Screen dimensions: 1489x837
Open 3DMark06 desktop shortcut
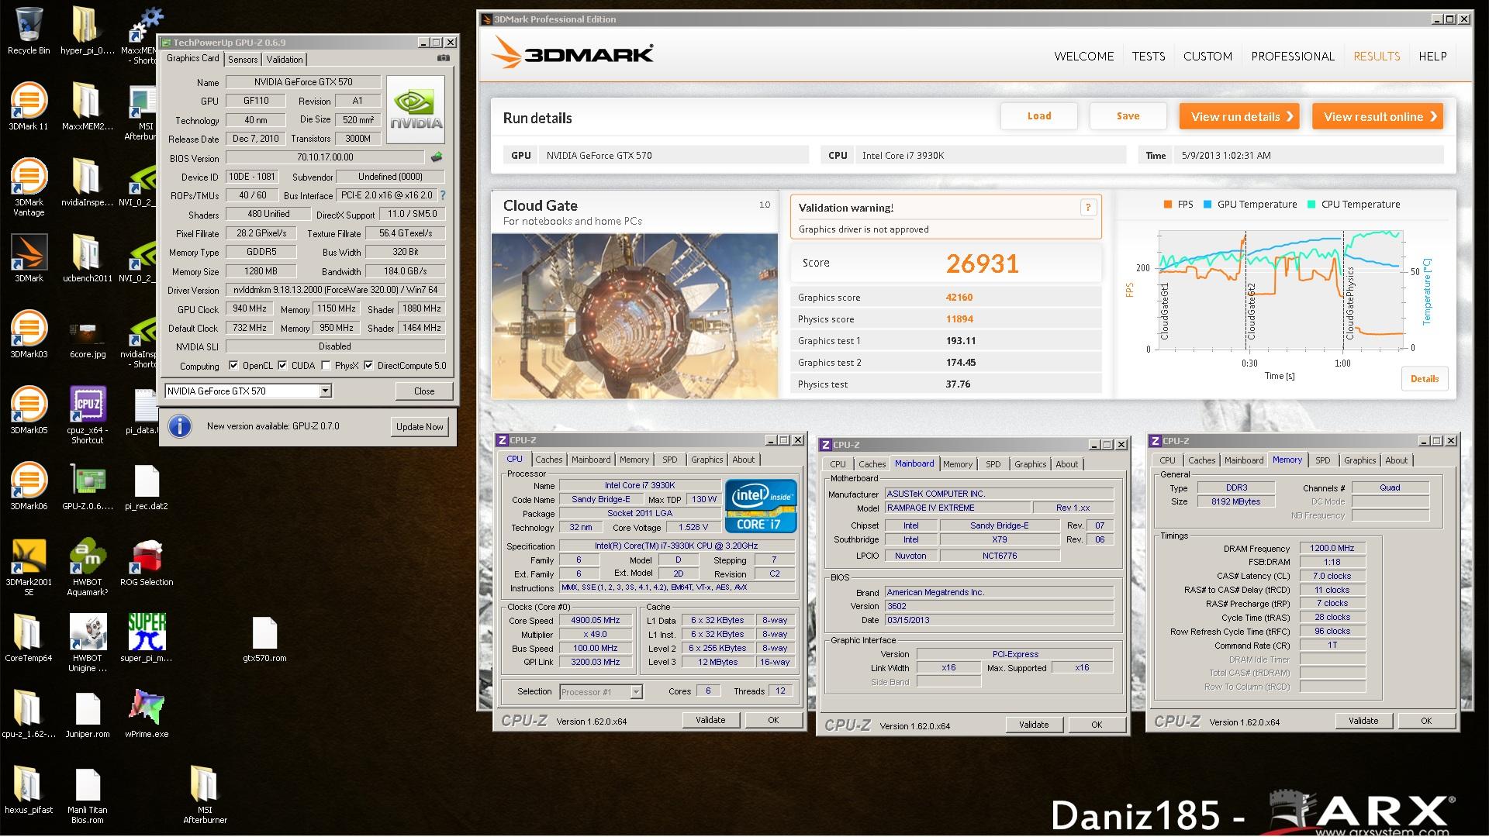pyautogui.click(x=29, y=485)
